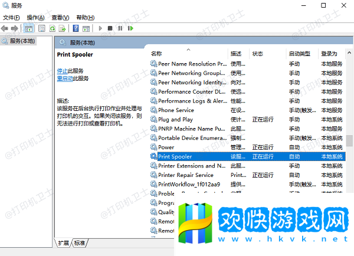The width and height of the screenshot is (354, 256).
Task: Open the 文件(F) menu
Action: [11, 18]
